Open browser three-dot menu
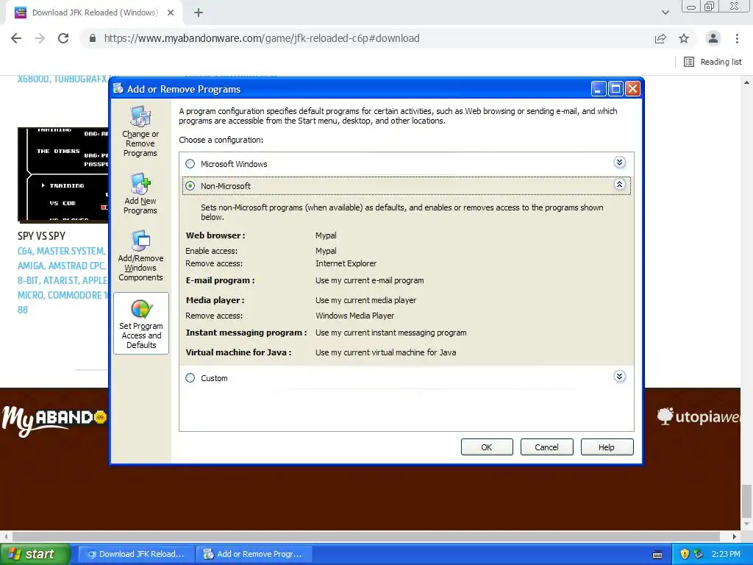Viewport: 753px width, 565px height. (737, 38)
